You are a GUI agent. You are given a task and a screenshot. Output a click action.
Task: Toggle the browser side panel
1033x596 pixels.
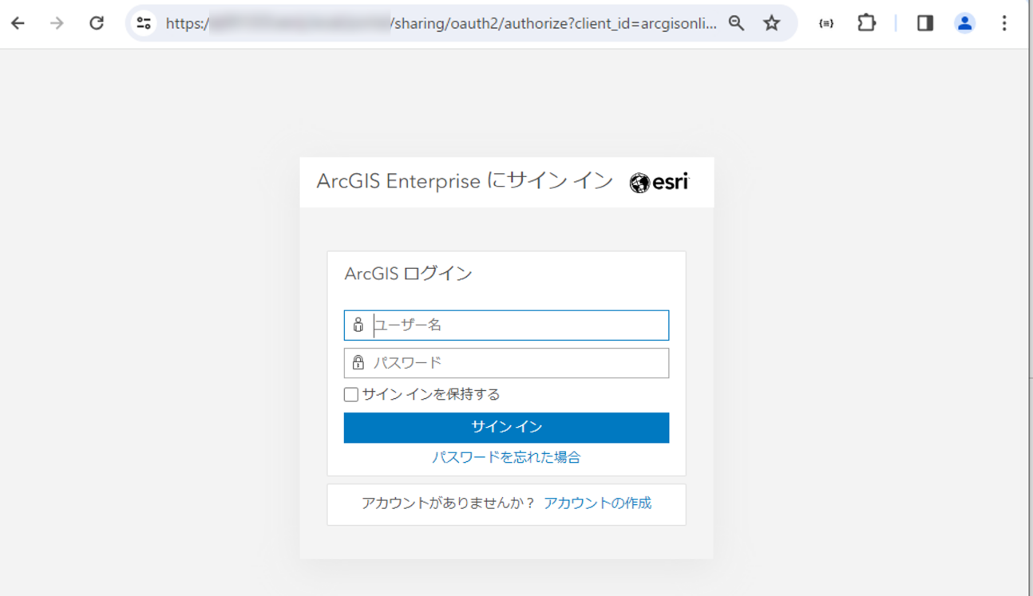click(925, 23)
